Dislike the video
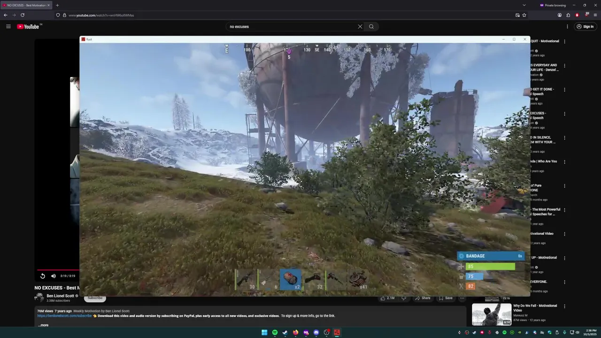The height and width of the screenshot is (338, 601). (x=404, y=298)
